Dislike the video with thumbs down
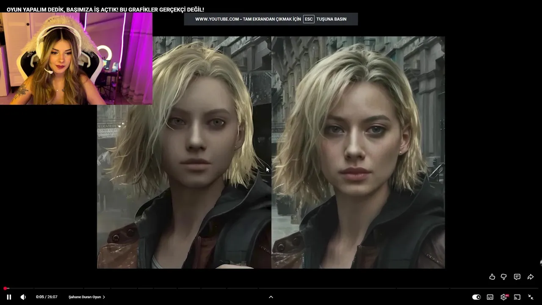Viewport: 542px width, 305px height. [x=504, y=277]
